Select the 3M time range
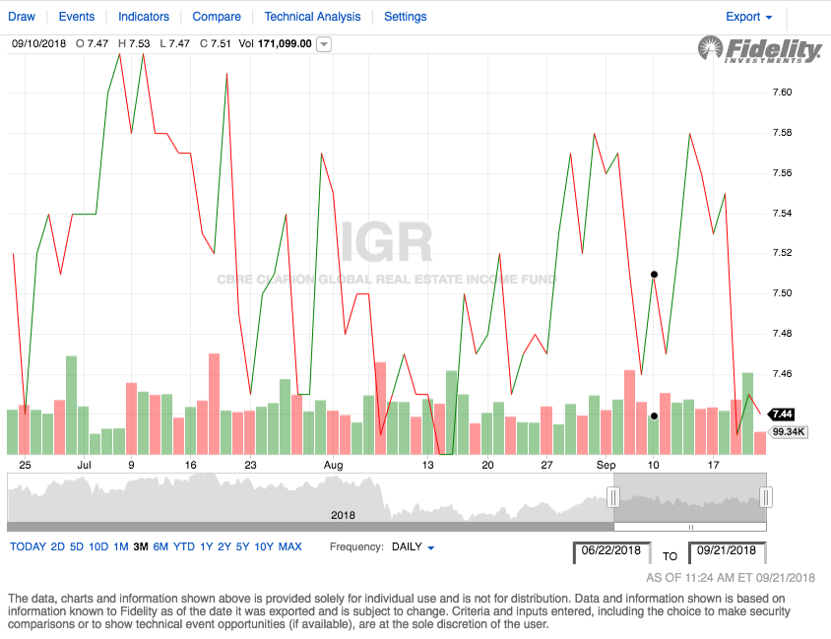 tap(141, 546)
